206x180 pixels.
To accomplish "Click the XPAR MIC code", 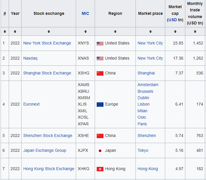I will click(83, 124).
